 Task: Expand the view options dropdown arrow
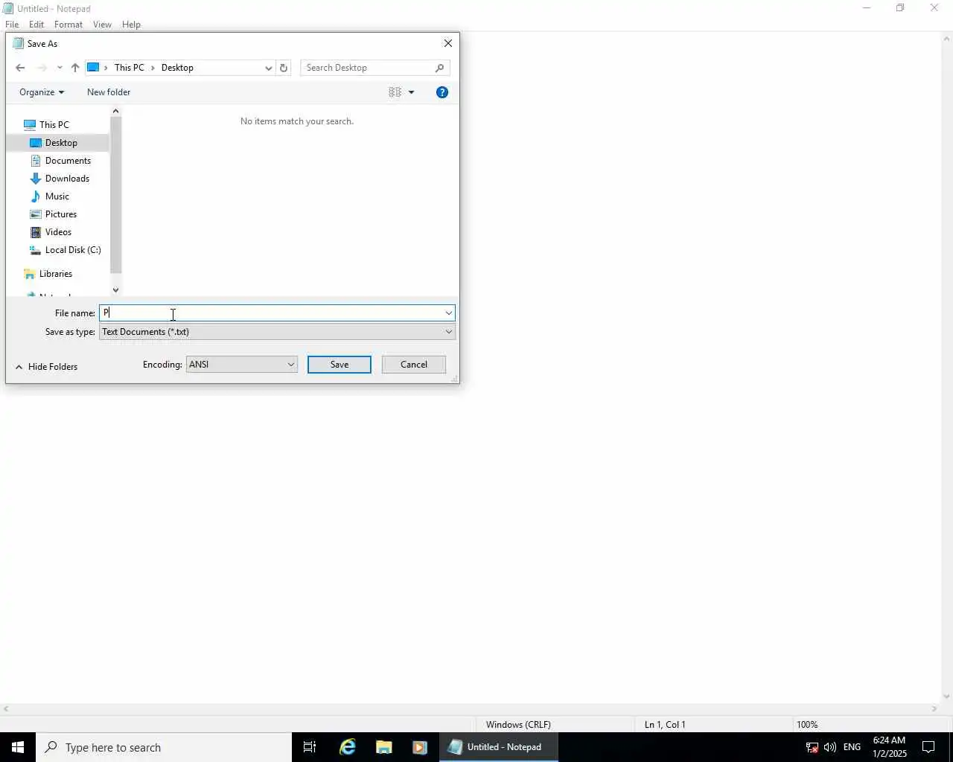tap(411, 92)
